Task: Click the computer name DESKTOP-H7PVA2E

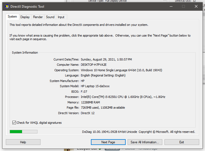Action: pyautogui.click(x=93, y=65)
